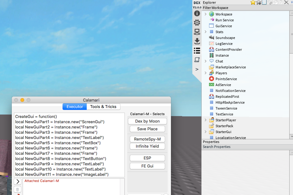Image resolution: width=293 pixels, height=195 pixels.
Task: Click the Players people icon
Action: [x=212, y=73]
